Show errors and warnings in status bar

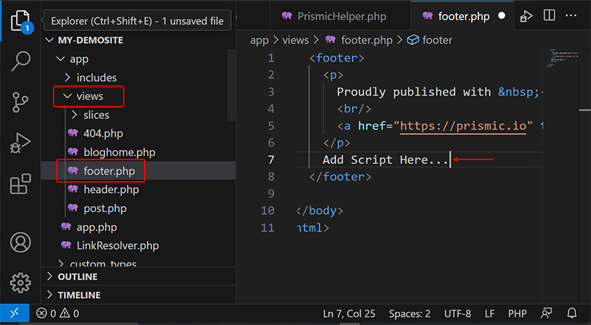click(x=57, y=313)
